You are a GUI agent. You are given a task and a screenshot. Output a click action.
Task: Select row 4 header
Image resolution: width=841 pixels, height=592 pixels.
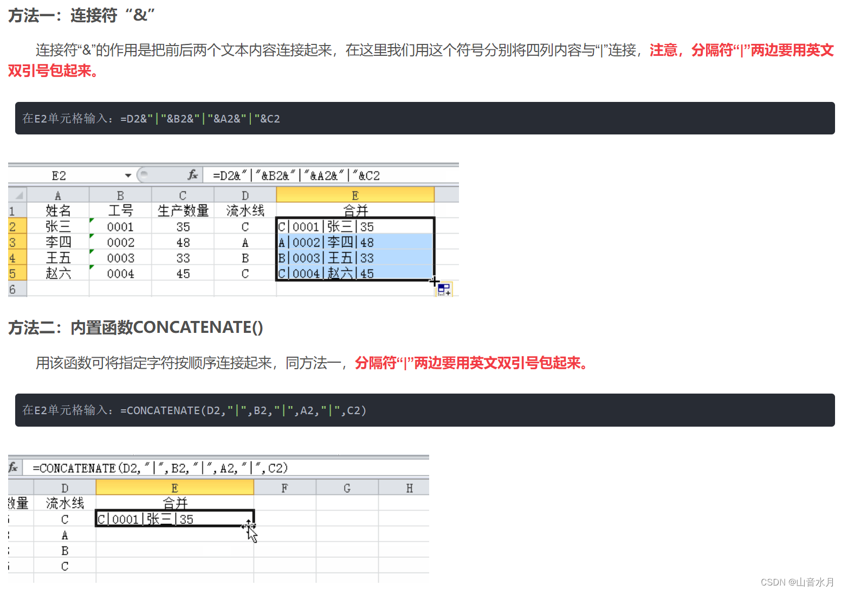pos(17,258)
